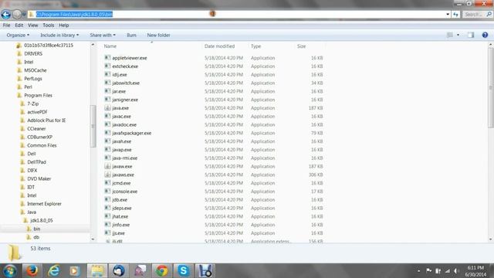Open the Edit menu
Screen dimensions: 494x278
pyautogui.click(x=19, y=25)
